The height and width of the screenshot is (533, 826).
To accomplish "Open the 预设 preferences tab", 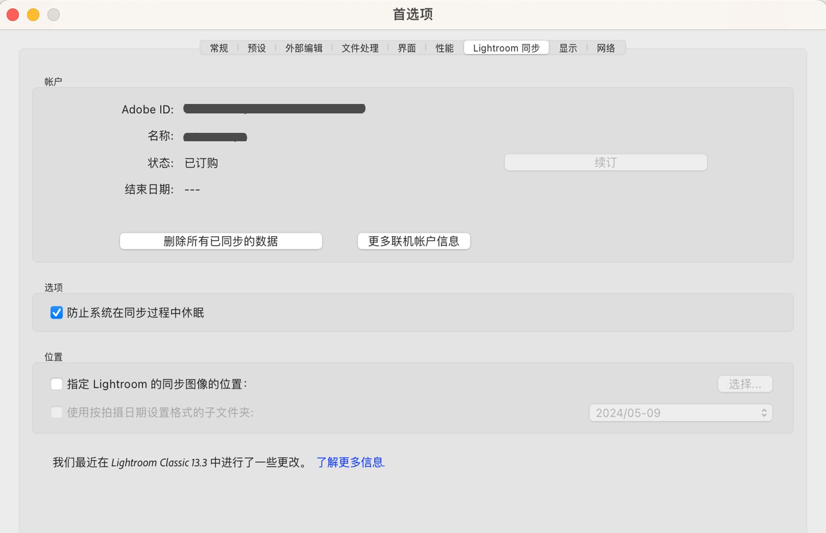I will coord(256,47).
